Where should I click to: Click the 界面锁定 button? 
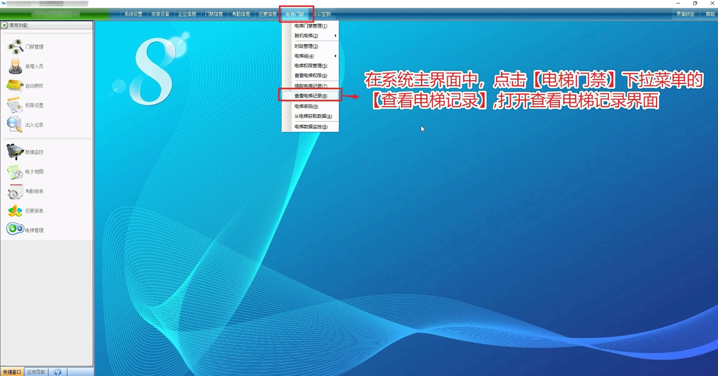pos(685,14)
